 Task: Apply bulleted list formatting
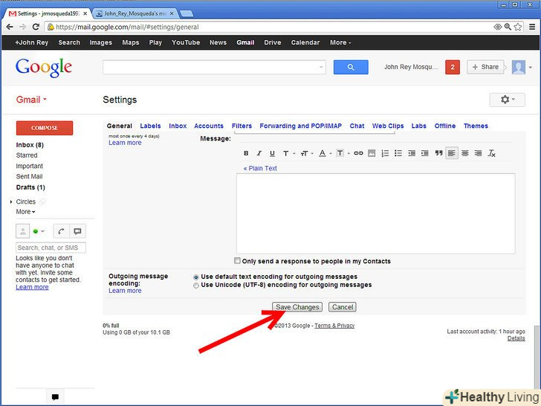click(x=398, y=153)
